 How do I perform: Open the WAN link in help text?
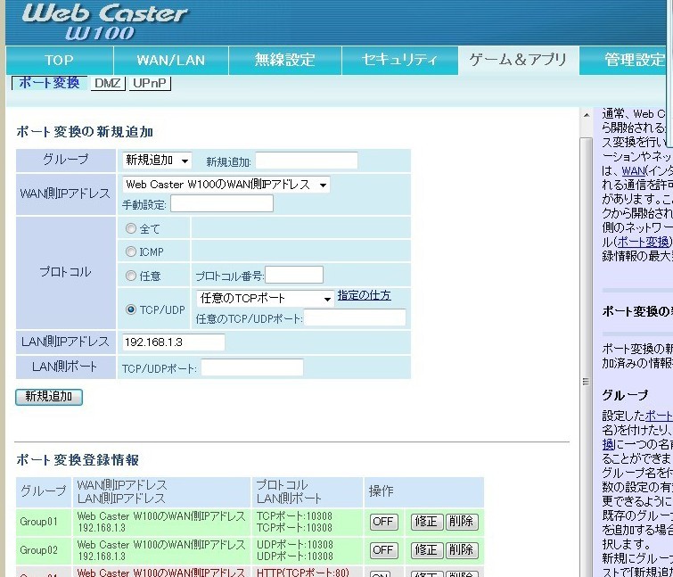[634, 170]
